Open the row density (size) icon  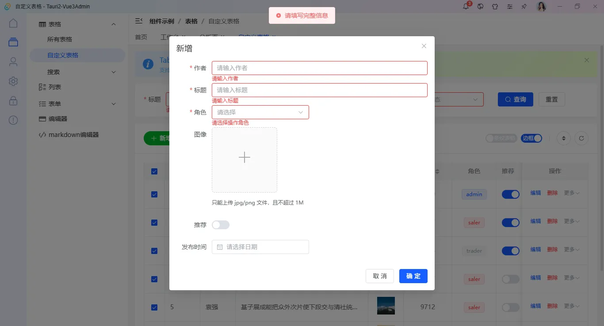[x=563, y=138]
